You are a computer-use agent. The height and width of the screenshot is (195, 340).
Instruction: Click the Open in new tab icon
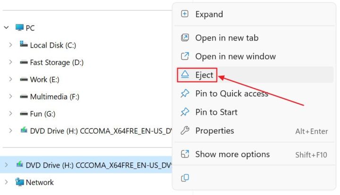pyautogui.click(x=185, y=38)
